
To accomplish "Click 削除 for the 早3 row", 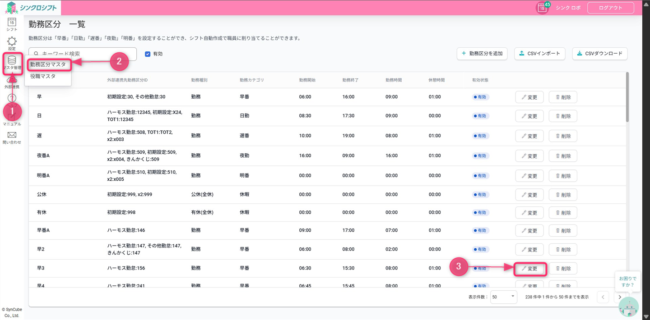I will pyautogui.click(x=563, y=269).
